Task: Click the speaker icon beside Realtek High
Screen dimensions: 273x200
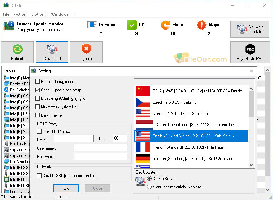Action: (6, 143)
